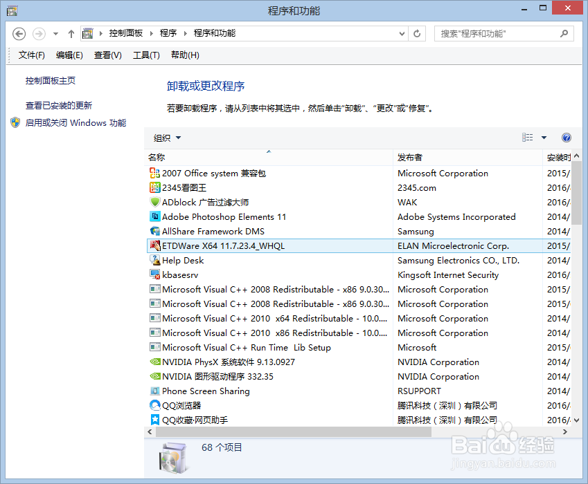Open the 帮助(H) menu
The width and height of the screenshot is (588, 484).
coord(185,55)
